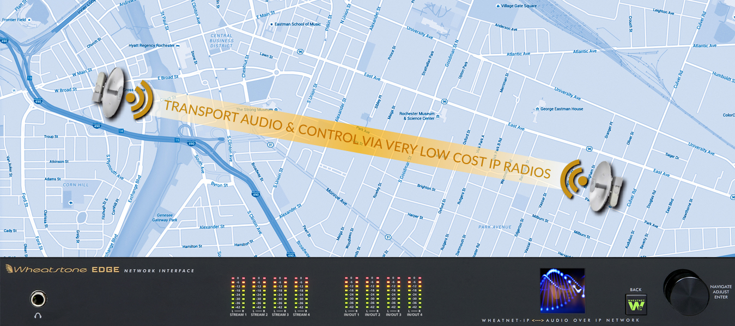Click the Village Gate Square map pin
The image size is (735, 326).
tap(498, 6)
